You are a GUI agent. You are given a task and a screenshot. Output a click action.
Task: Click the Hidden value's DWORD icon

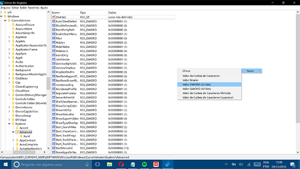(x=54, y=42)
